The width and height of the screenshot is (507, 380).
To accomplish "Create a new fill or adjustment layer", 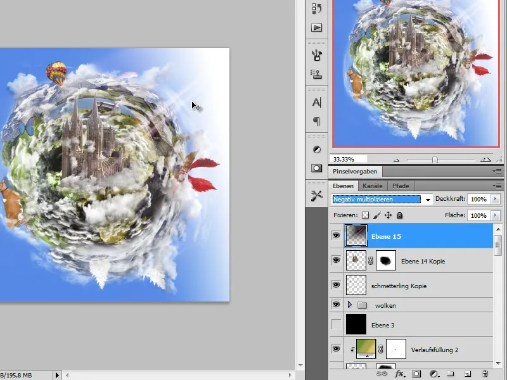I will [434, 374].
